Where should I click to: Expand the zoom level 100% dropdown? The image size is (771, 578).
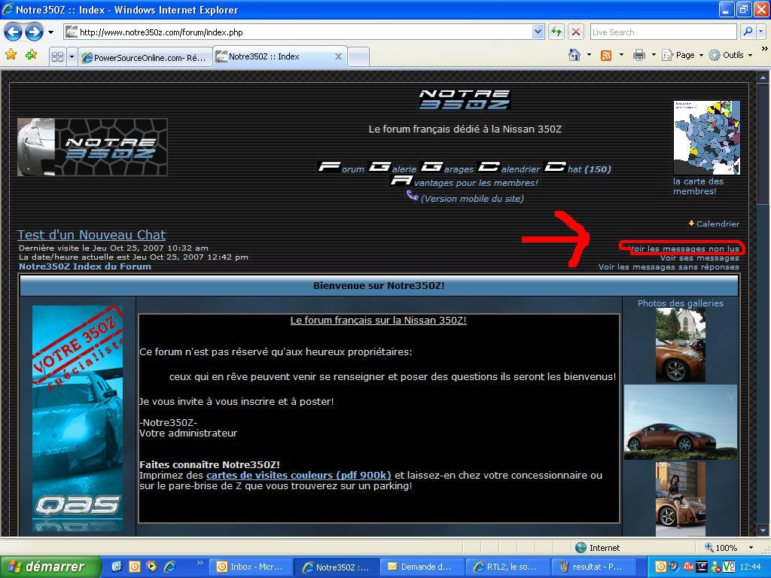750,547
